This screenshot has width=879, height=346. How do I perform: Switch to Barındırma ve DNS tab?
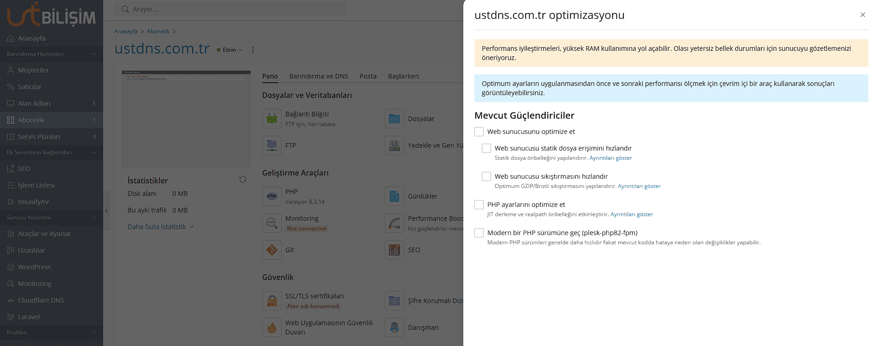pyautogui.click(x=319, y=76)
